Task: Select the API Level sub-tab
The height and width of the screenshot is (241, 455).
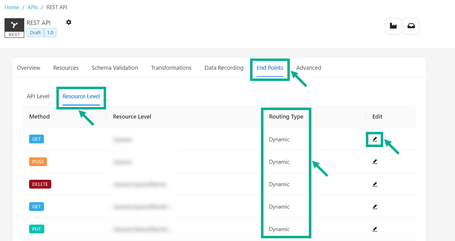Action: pos(38,96)
